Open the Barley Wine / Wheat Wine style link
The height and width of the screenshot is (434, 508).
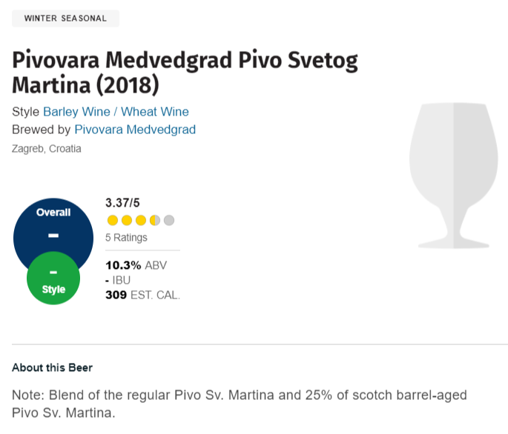tap(116, 112)
